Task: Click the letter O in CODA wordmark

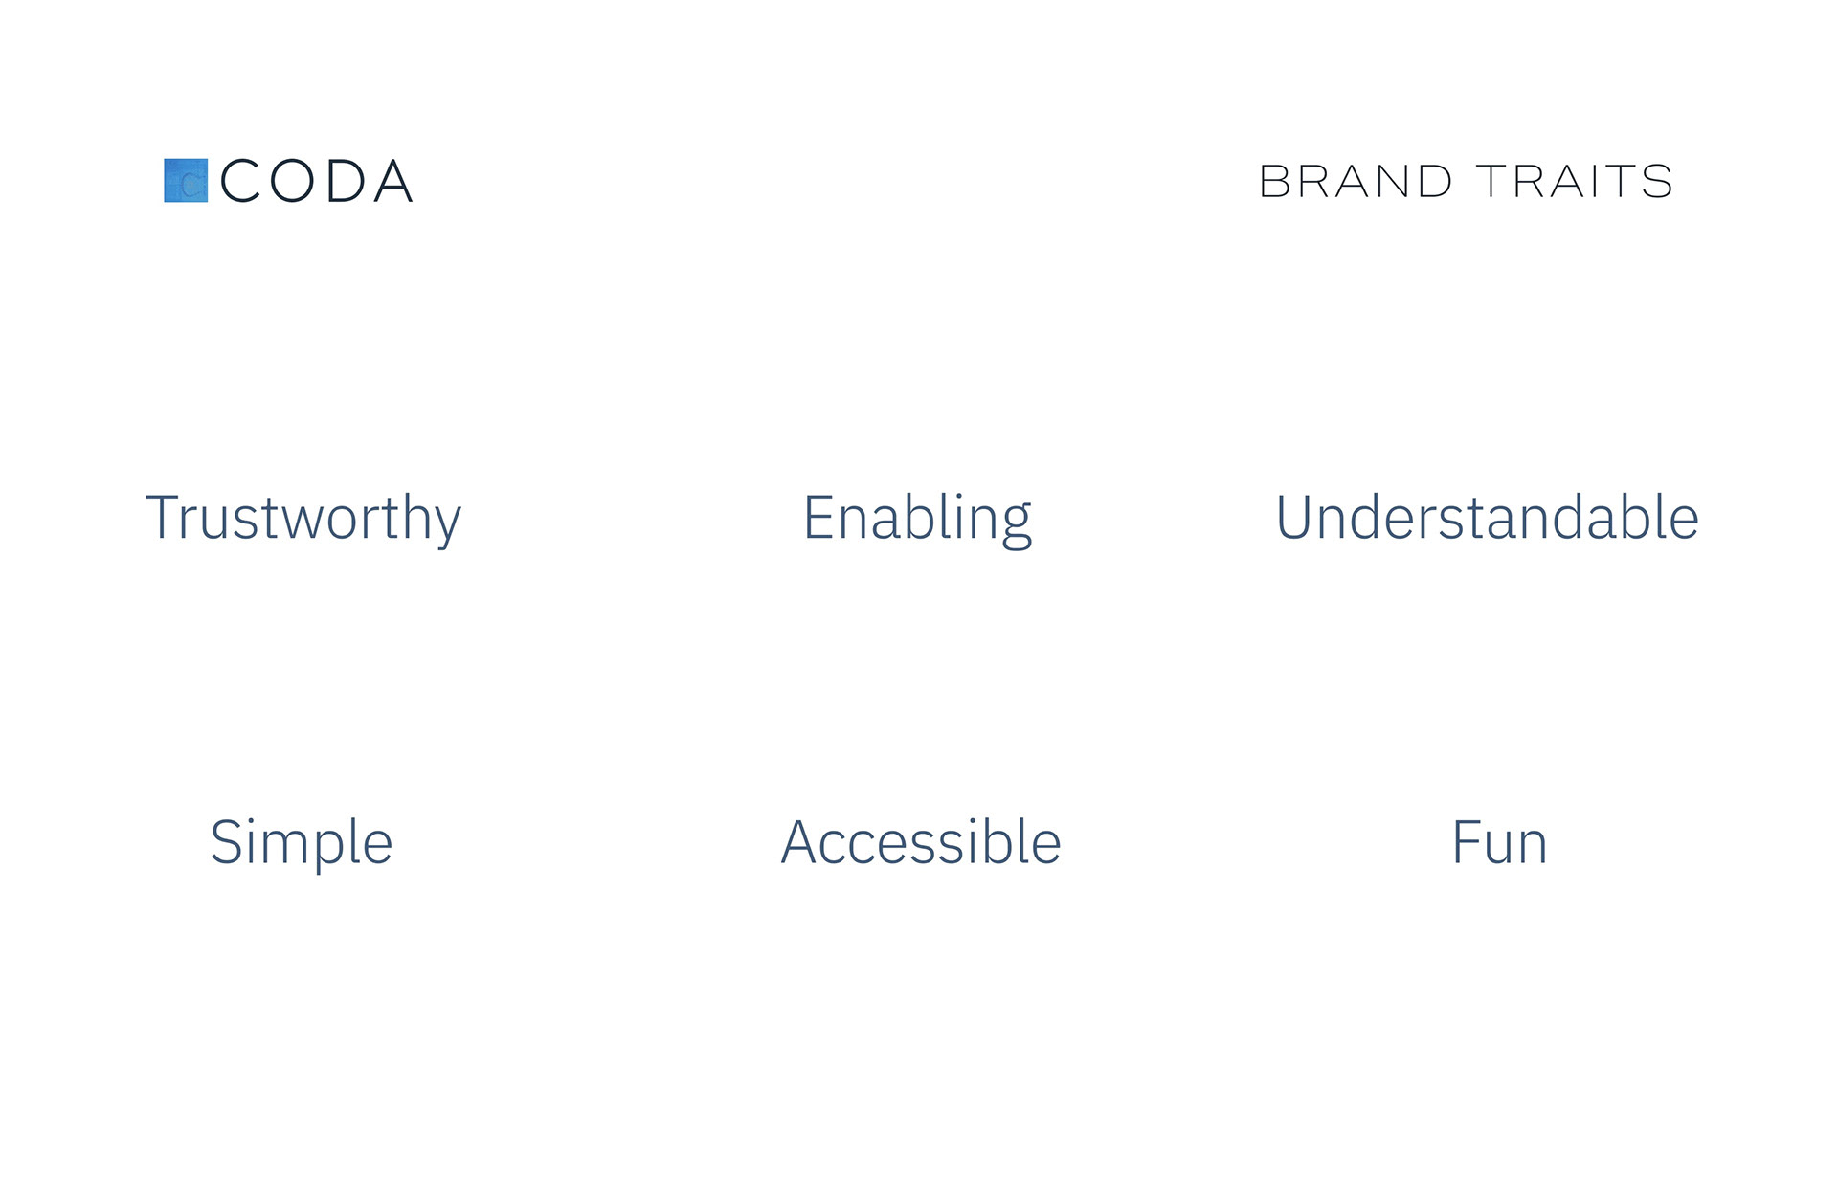Action: [291, 181]
